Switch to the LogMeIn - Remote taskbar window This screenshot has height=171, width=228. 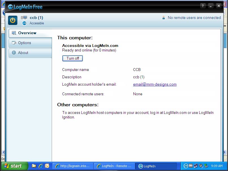point(114,166)
